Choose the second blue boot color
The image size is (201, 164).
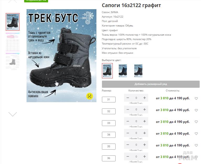pos(123,71)
